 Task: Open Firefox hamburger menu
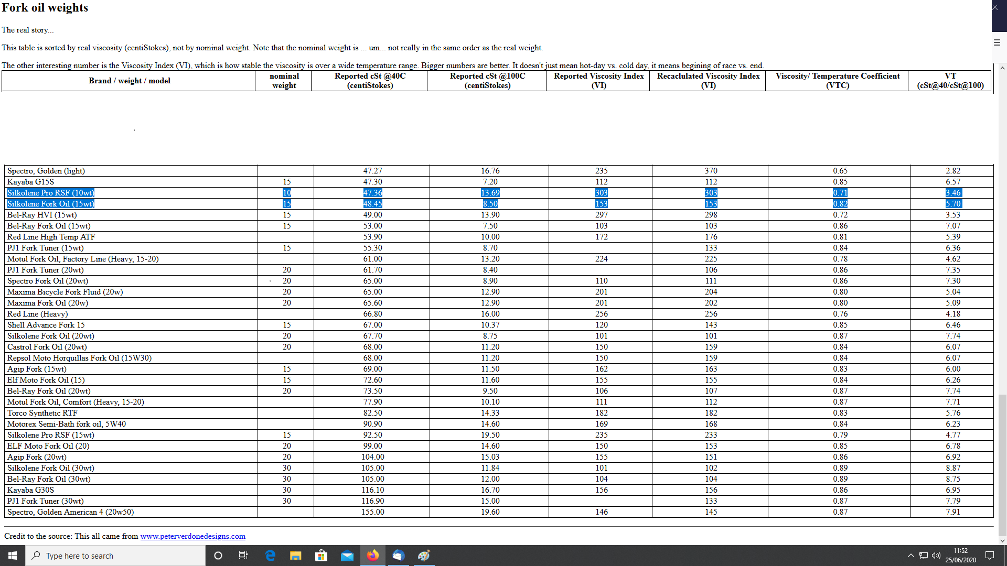[x=997, y=42]
